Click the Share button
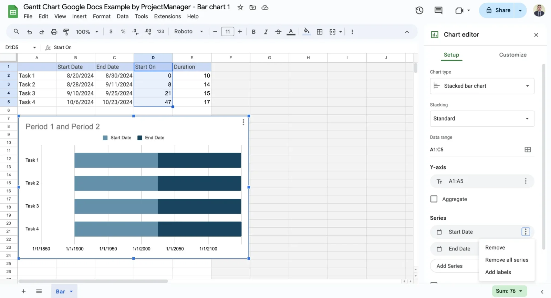551x298 pixels. coord(498,10)
